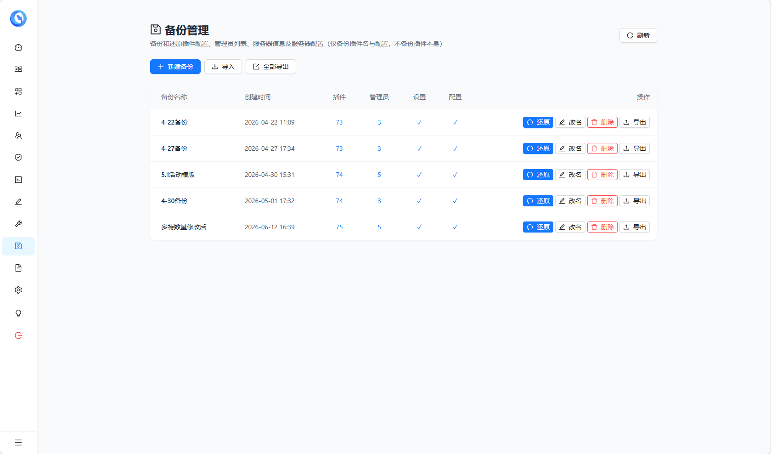Restore the 4-30备份 backup
Viewport: 771px width, 454px height.
coord(538,201)
